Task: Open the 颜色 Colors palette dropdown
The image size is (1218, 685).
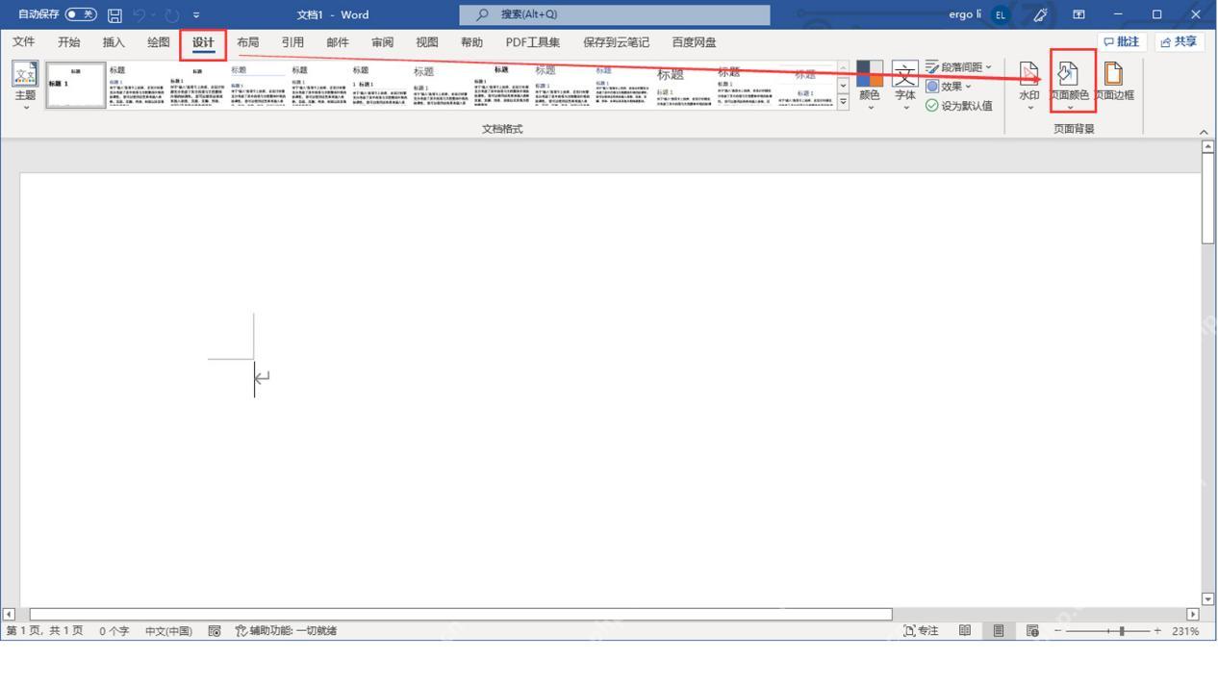Action: coord(870,87)
